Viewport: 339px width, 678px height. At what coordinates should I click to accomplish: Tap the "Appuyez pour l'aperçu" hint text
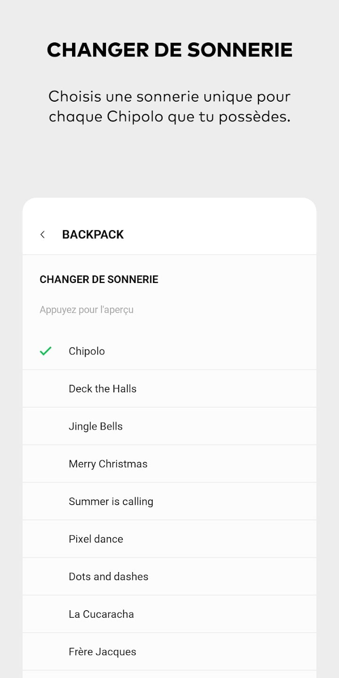87,310
